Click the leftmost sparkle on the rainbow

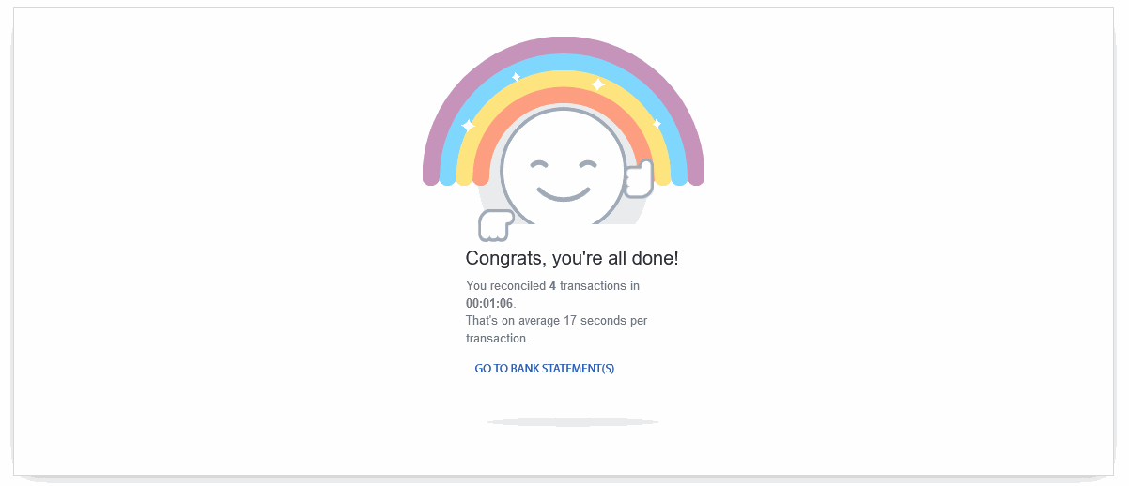(x=469, y=125)
